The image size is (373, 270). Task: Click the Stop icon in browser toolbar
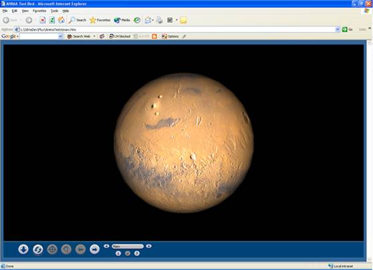click(43, 20)
